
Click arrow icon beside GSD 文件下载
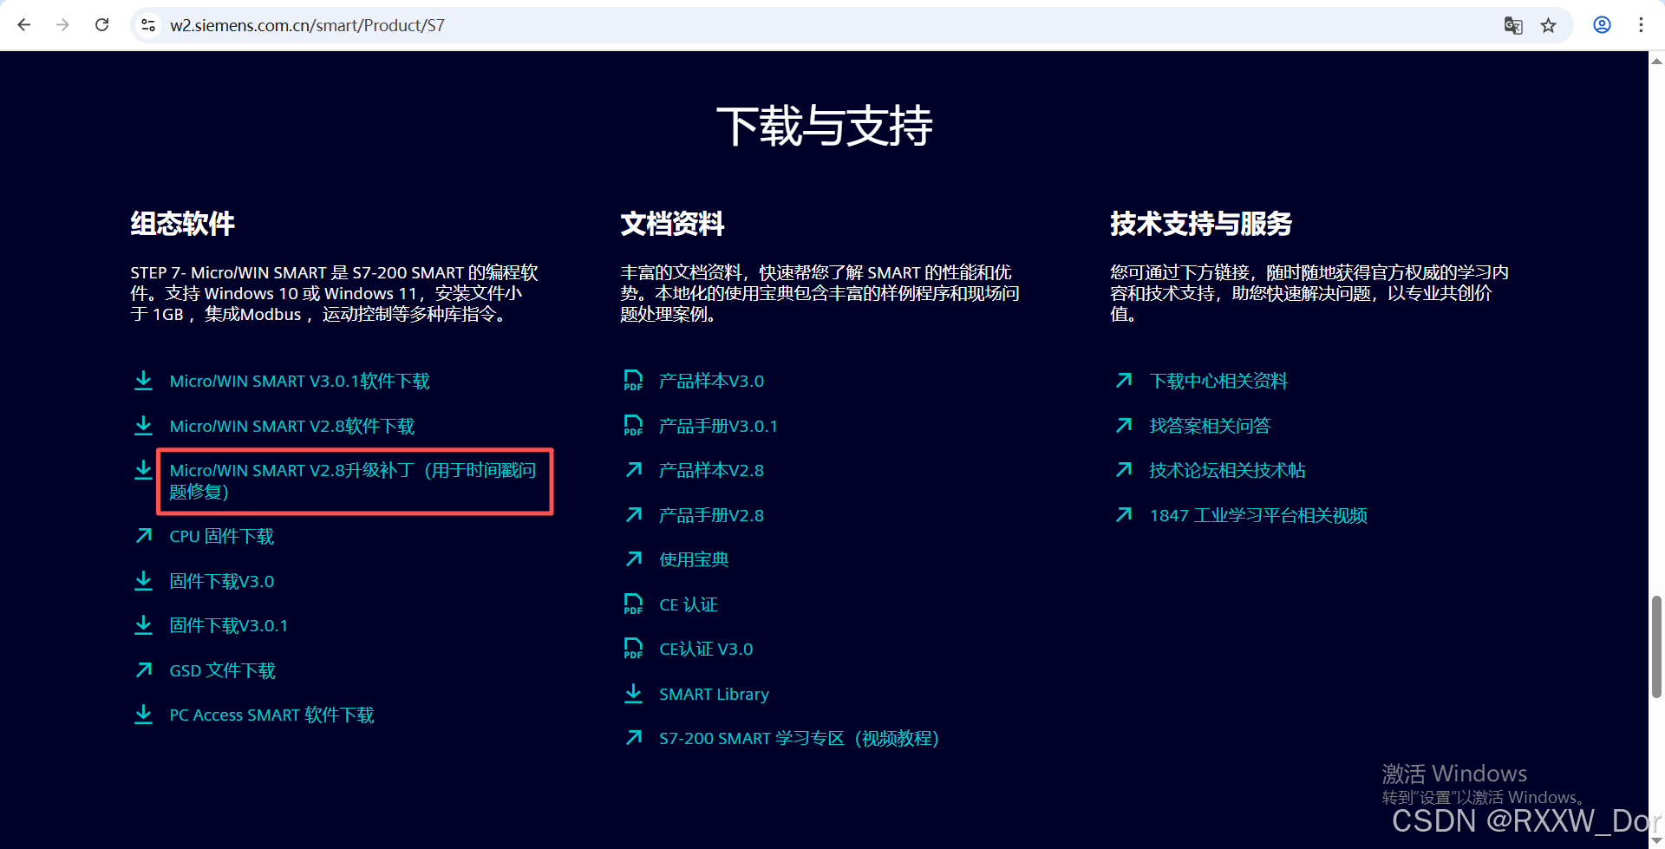click(x=144, y=669)
